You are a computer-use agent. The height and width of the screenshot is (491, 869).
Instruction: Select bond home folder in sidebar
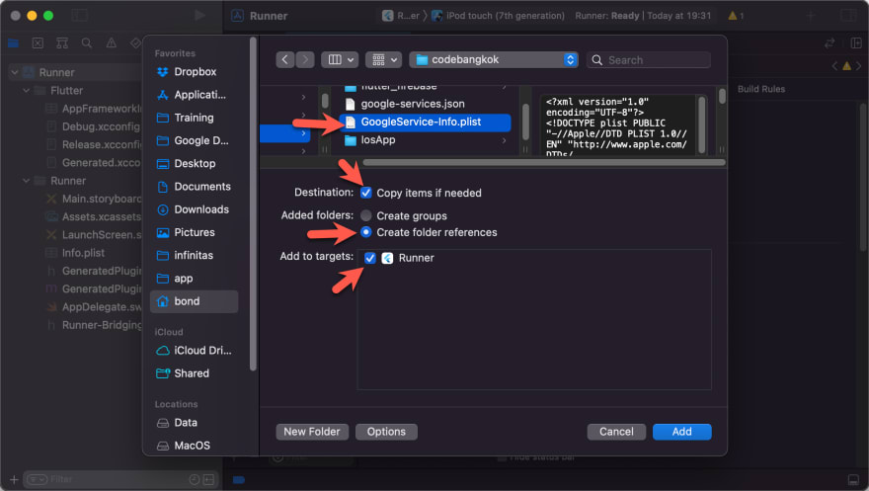[x=194, y=301]
